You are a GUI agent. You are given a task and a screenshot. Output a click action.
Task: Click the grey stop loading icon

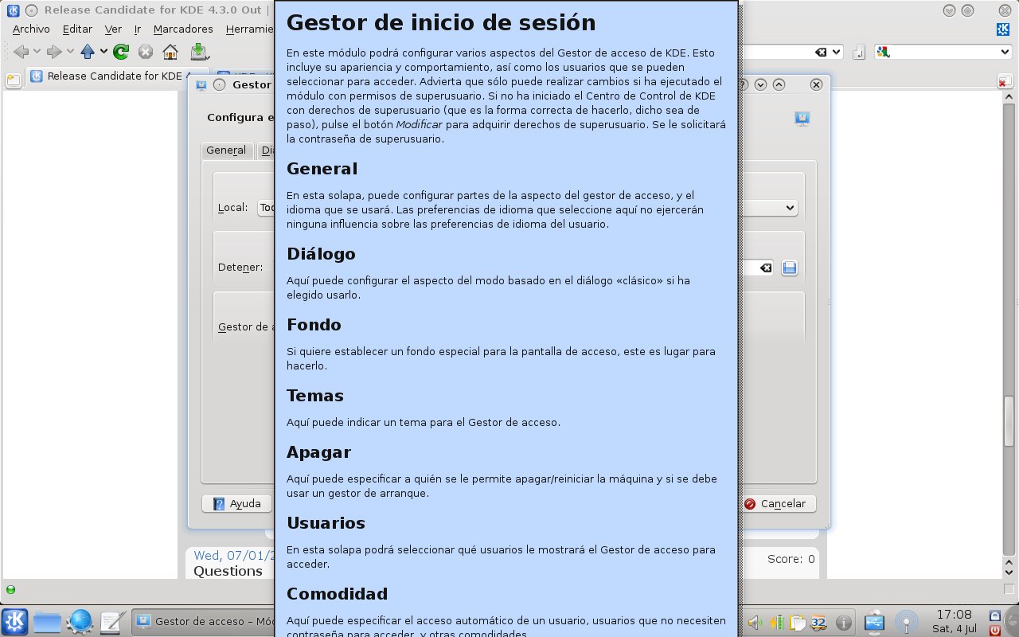[x=146, y=52]
